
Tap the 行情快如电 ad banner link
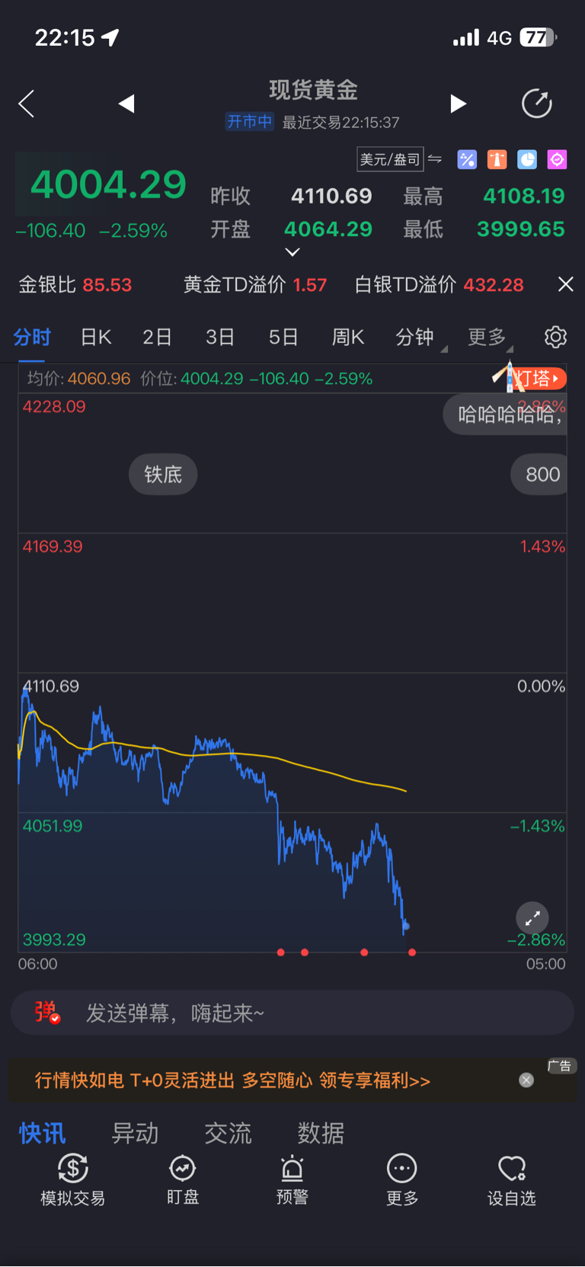click(x=232, y=1080)
